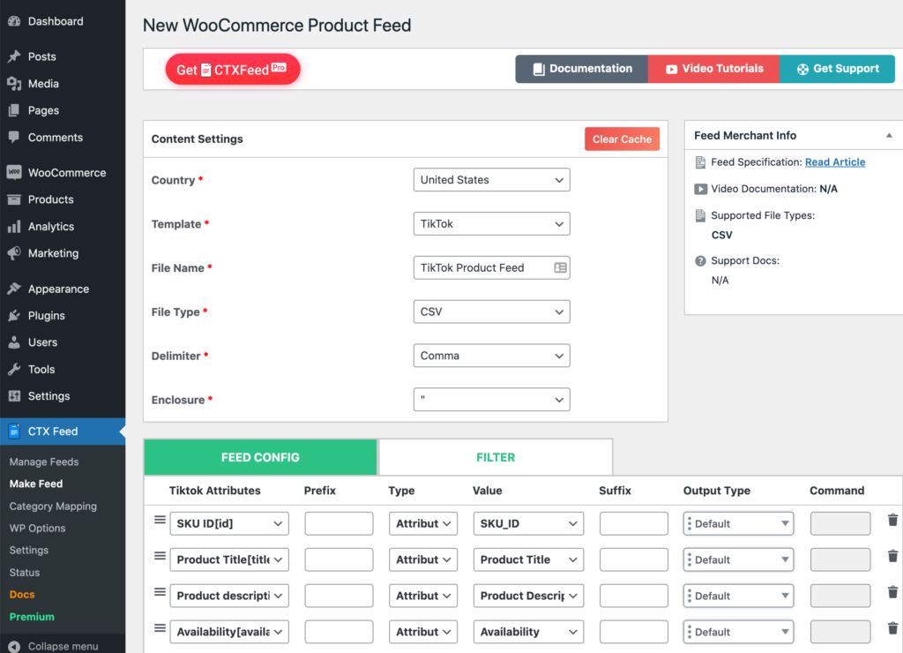Grab the drag handle of SKU ID row
This screenshot has height=653, width=903.
pos(160,521)
